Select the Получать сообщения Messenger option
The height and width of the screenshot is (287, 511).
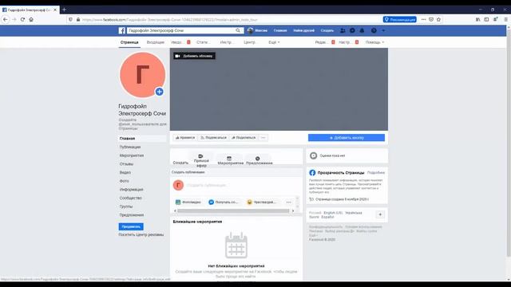(224, 202)
